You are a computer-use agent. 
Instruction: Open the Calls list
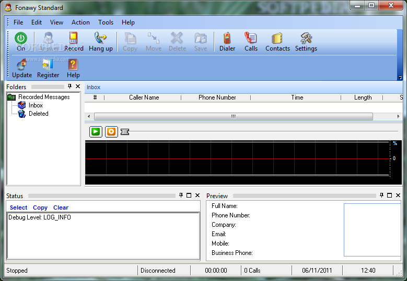pyautogui.click(x=251, y=41)
